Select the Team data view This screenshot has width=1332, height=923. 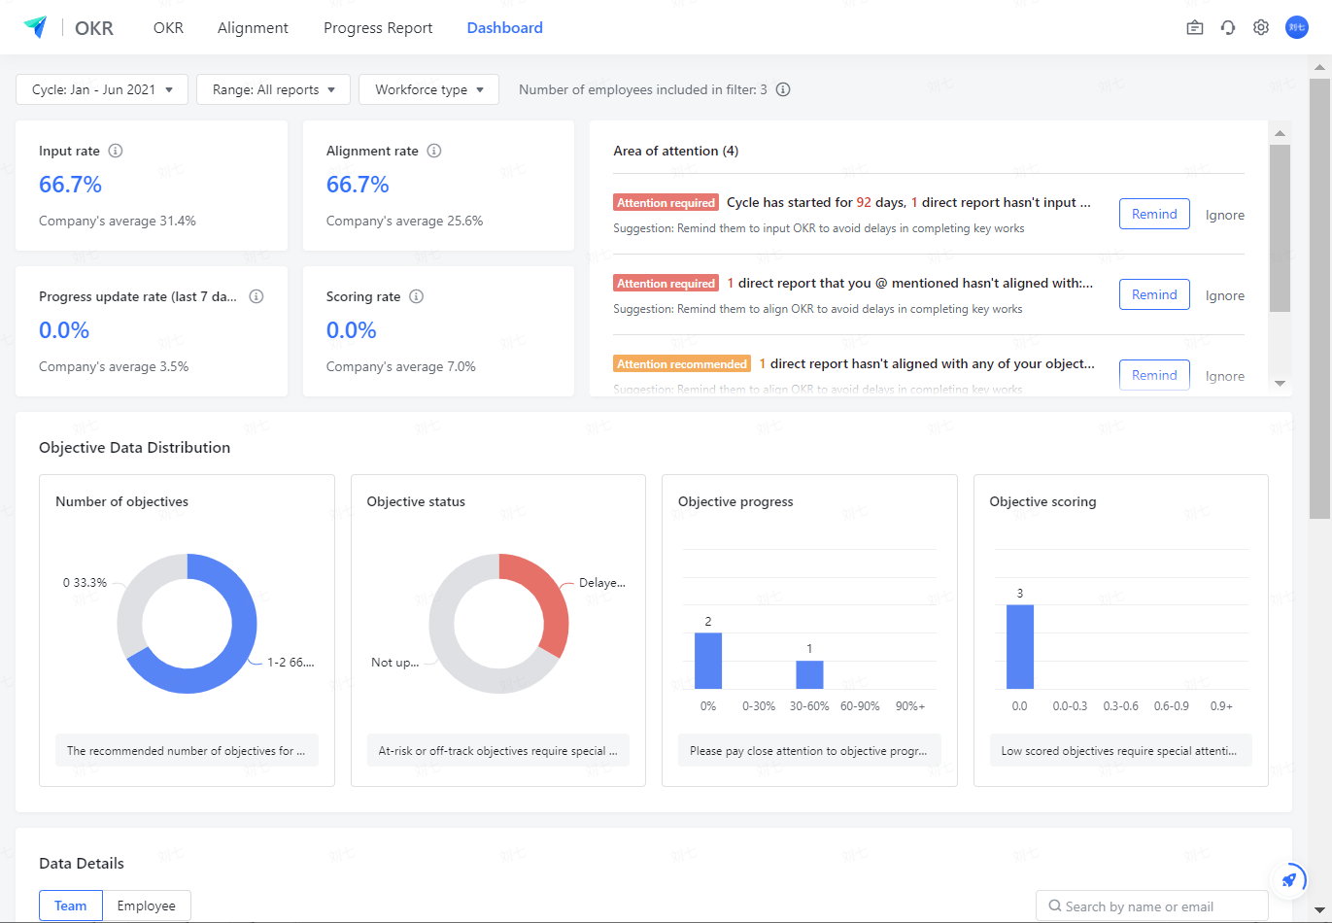tap(71, 906)
